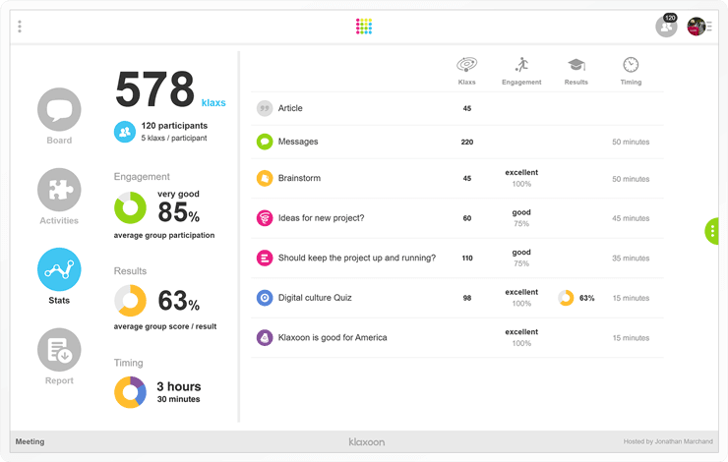
Task: Open the three-dot menu at top left
Action: click(20, 27)
